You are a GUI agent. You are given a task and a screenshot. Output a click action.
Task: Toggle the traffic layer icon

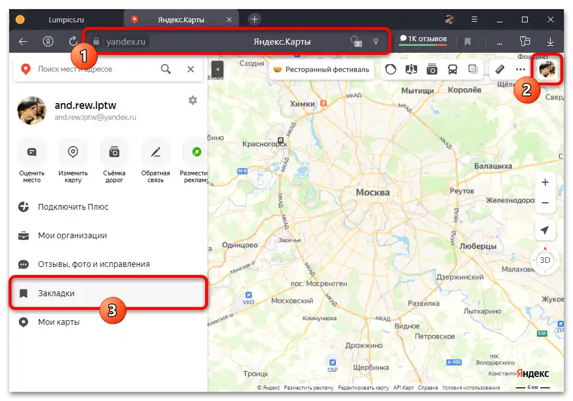pos(391,69)
